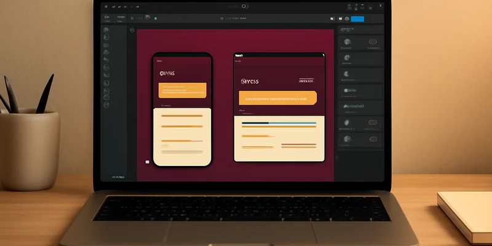
Task: Click the blue button in the top toolbar
Action: click(357, 19)
